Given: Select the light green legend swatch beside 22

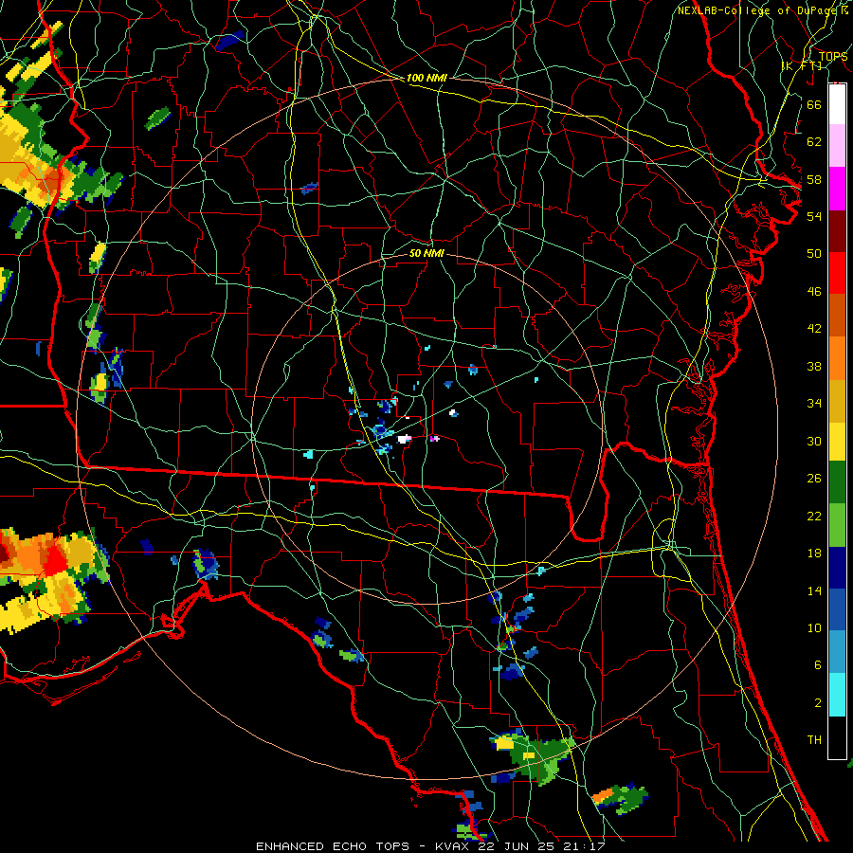Looking at the screenshot, I should coord(837,525).
